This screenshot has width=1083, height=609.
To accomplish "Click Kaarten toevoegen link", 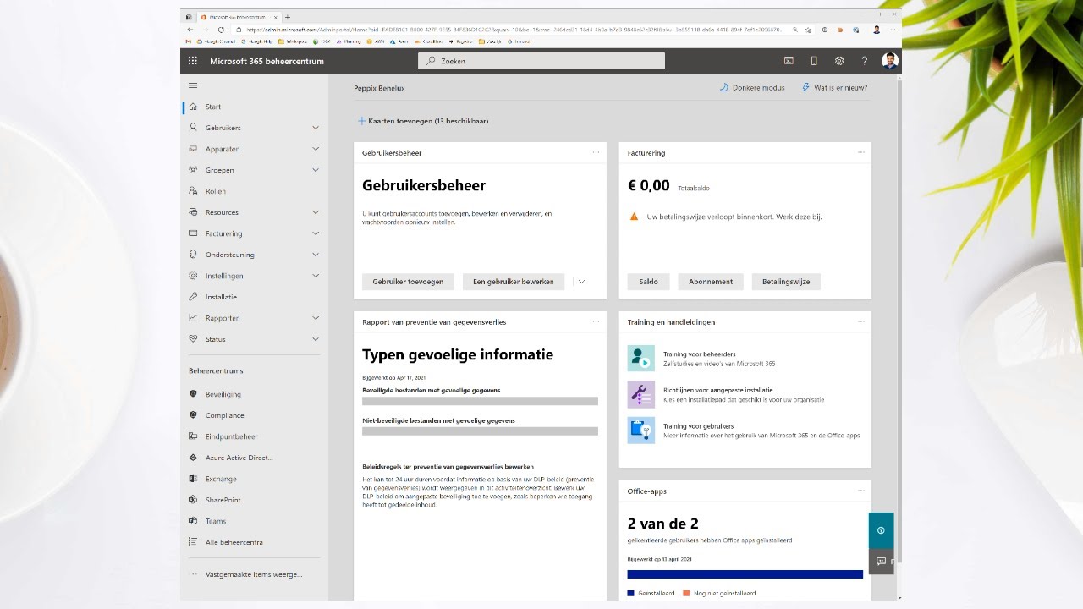I will [423, 121].
